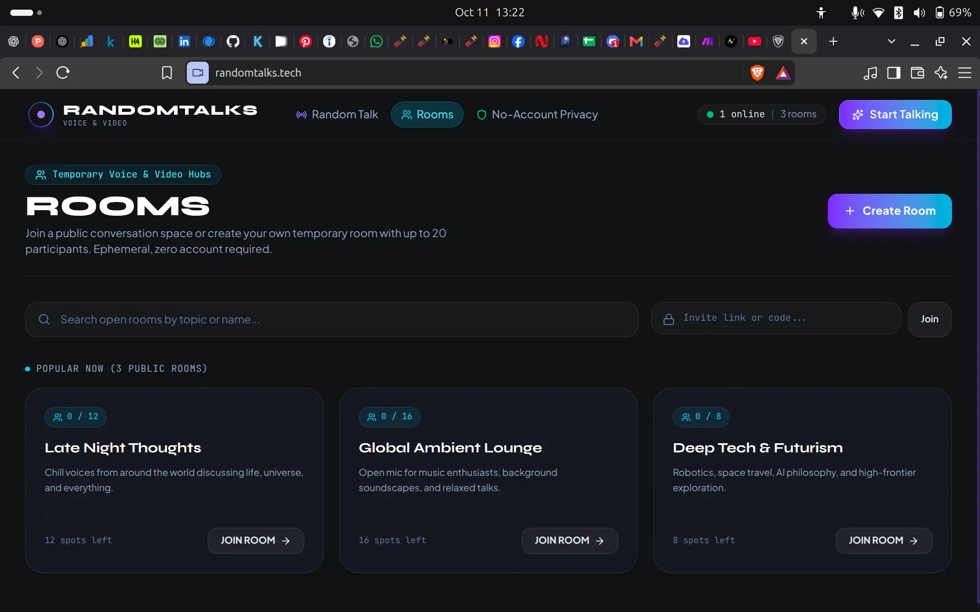Click the address bar URL randomtalks.tech
The image size is (980, 612).
click(258, 73)
